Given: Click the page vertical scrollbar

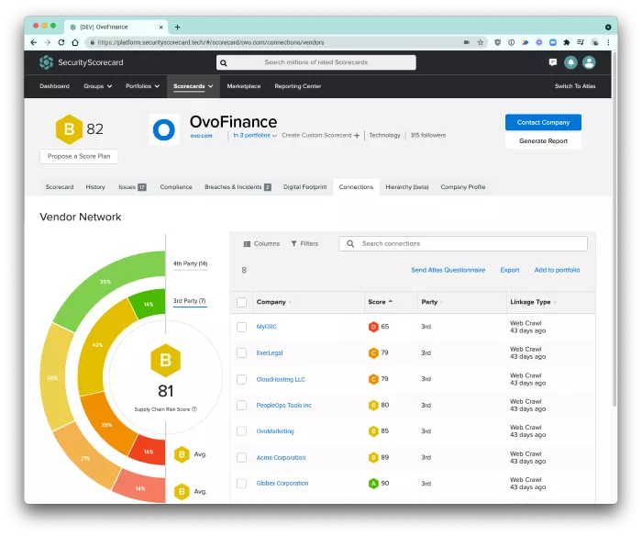Looking at the screenshot, I should click(x=614, y=229).
